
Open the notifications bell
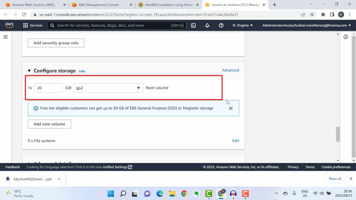pyautogui.click(x=207, y=26)
